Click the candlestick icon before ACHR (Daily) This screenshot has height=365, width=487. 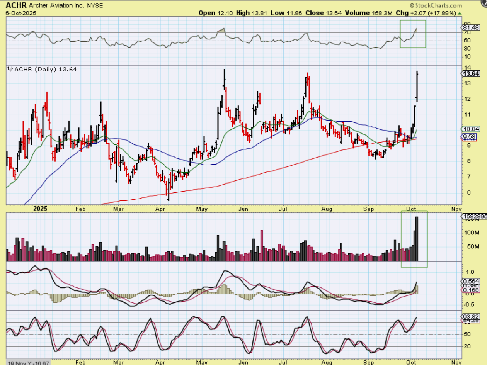click(10, 69)
